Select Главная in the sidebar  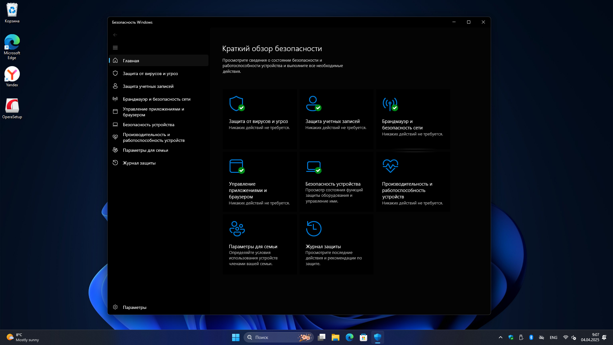131,61
